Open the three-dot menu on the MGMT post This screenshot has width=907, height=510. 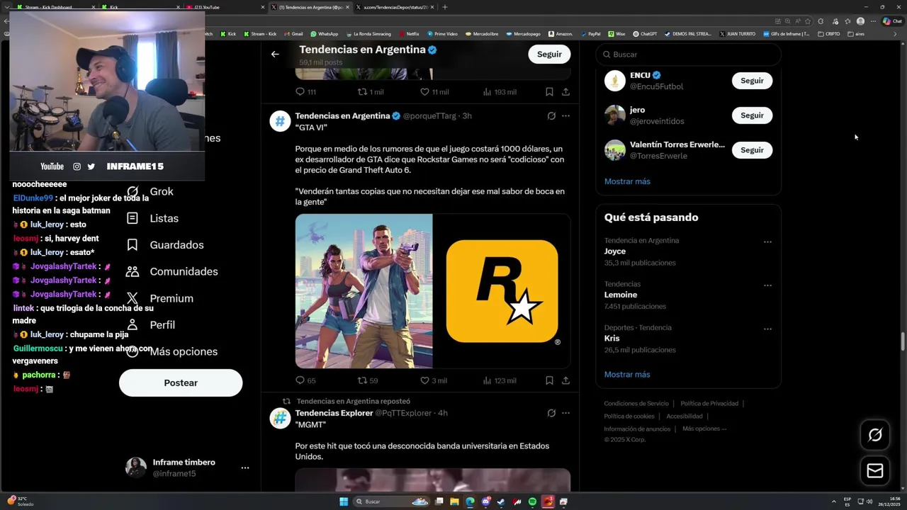pyautogui.click(x=565, y=413)
